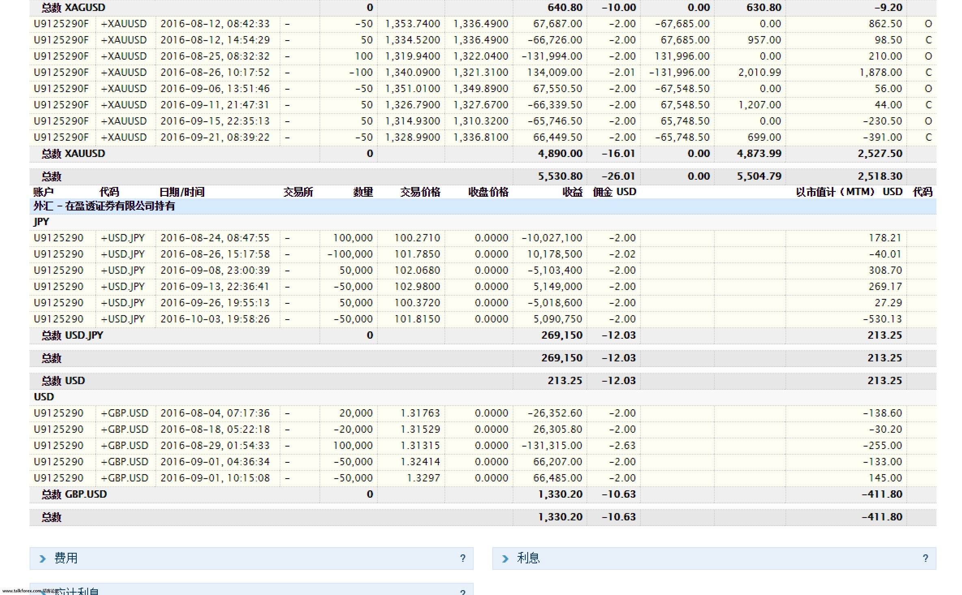The image size is (962, 595).
Task: Select USD.JPY trade dated 2016-08-24, 08:47:55
Action: [x=483, y=238]
